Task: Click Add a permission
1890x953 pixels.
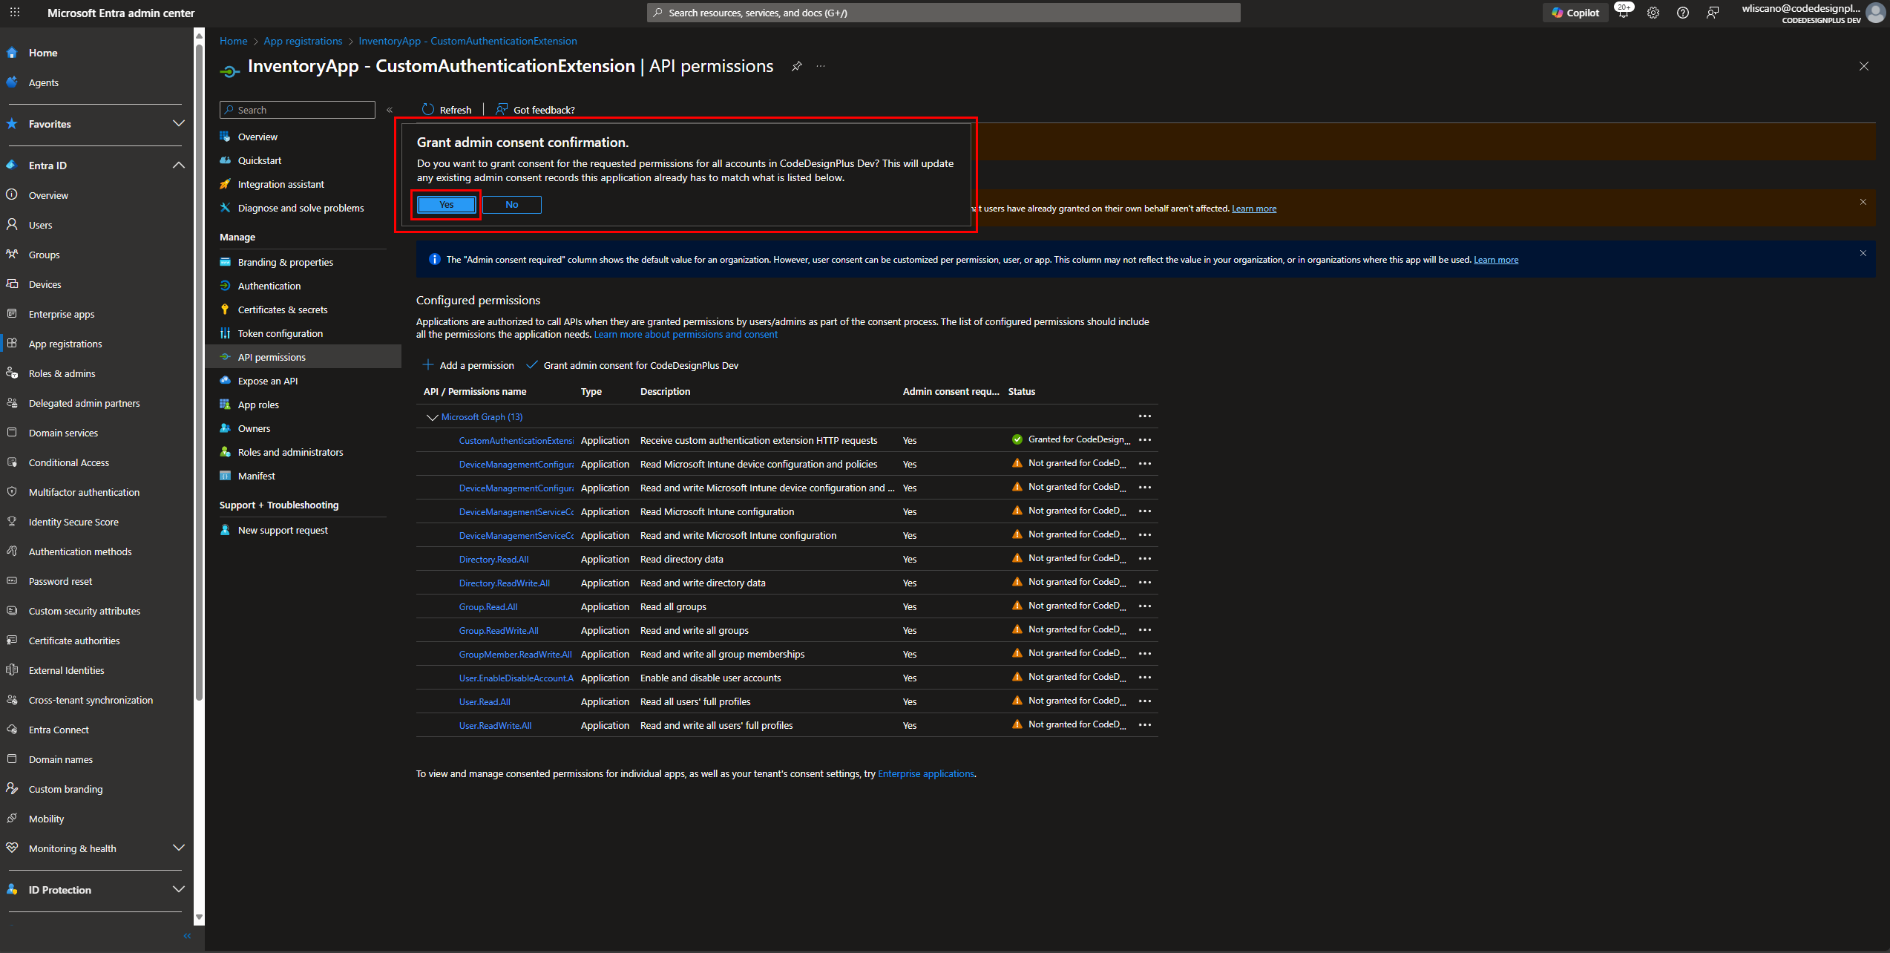Action: (x=468, y=365)
